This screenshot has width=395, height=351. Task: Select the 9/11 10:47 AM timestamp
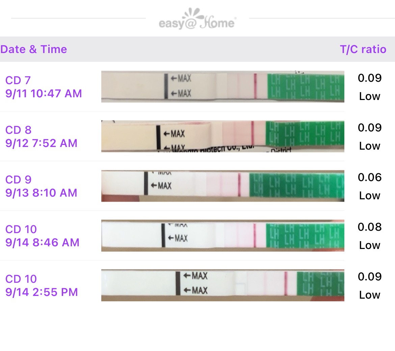[x=44, y=94]
